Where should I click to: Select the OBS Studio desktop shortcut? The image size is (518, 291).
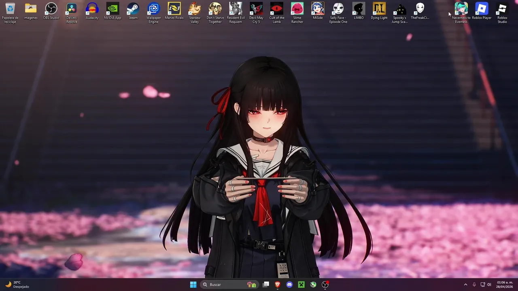(51, 11)
